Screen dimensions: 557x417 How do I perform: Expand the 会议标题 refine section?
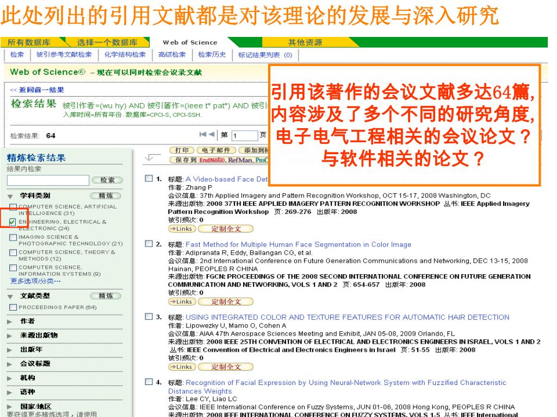tap(10, 364)
